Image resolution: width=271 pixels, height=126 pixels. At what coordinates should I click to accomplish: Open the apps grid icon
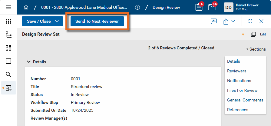8,21
